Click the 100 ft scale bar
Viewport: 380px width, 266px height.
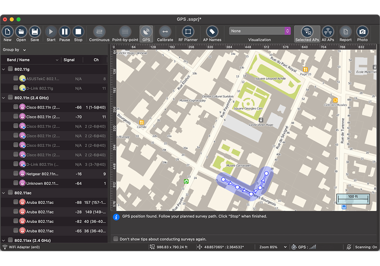tap(353, 199)
